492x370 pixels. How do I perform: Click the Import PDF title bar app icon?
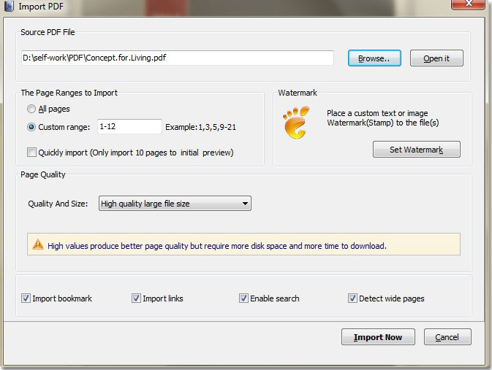pyautogui.click(x=8, y=7)
